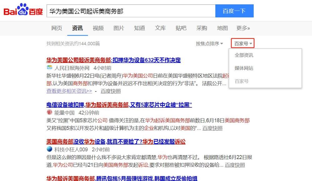312x181 pixels.
Task: Click the 2小时前 timestamp
Action: [x=101, y=149]
